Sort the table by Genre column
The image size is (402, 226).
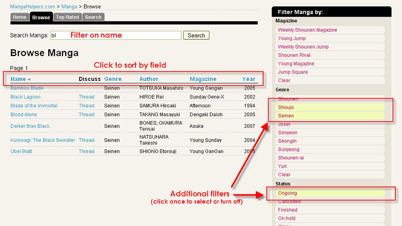[113, 79]
